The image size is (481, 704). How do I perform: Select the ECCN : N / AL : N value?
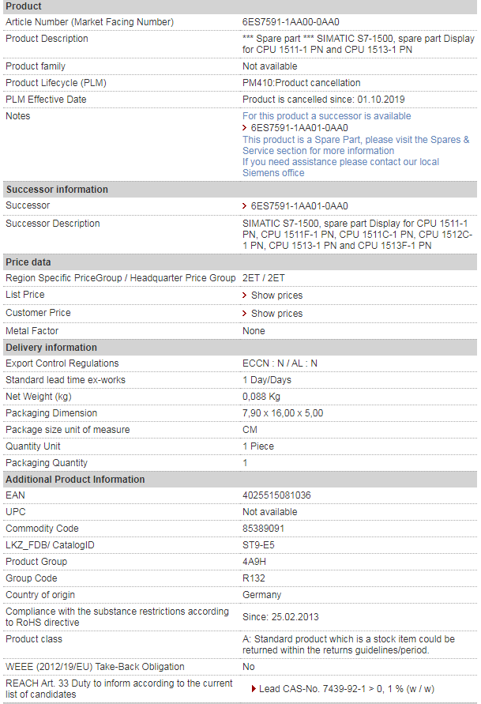tap(280, 363)
